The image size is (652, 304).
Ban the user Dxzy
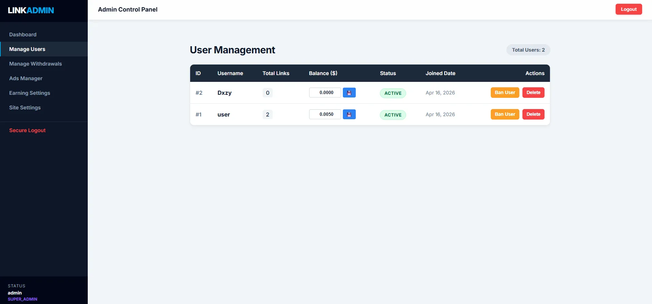[x=505, y=93]
